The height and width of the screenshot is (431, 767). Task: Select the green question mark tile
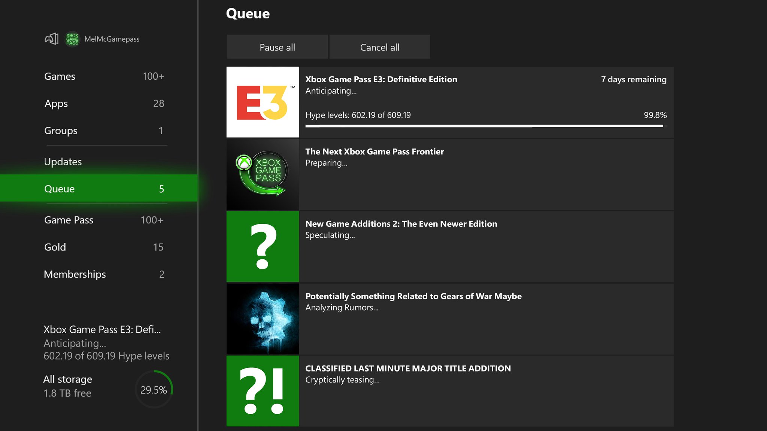click(263, 247)
